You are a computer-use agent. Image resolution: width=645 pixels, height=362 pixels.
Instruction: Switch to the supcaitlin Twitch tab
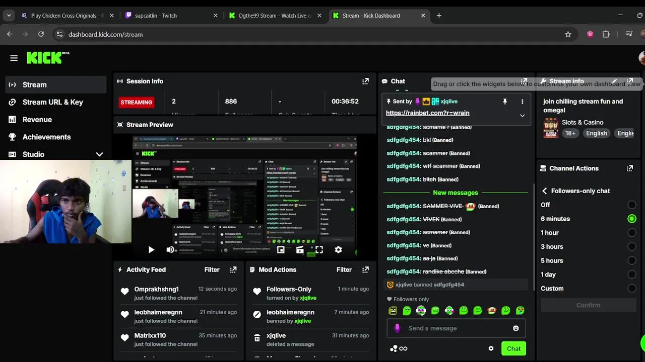tap(171, 16)
